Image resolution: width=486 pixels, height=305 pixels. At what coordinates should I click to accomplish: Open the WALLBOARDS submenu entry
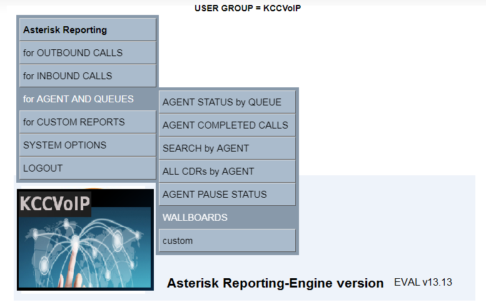(227, 217)
